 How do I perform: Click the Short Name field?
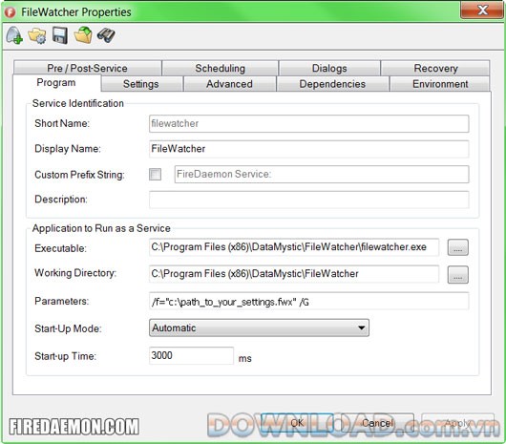click(x=308, y=123)
